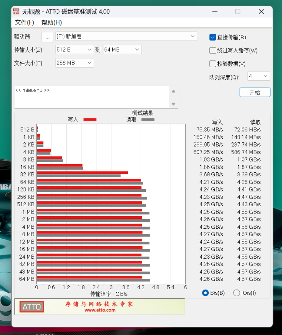Click the 586.74 MB/s read value
282x335 pixels.
tap(246, 152)
